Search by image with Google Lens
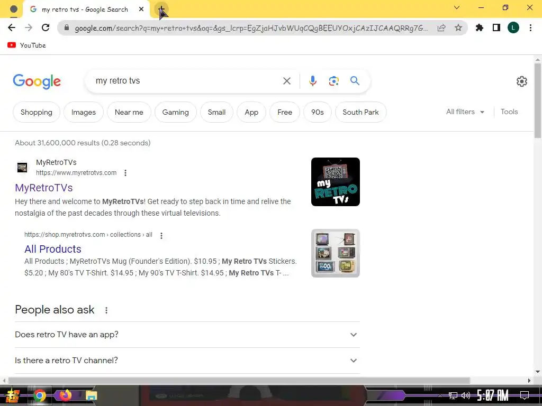This screenshot has width=542, height=406. pyautogui.click(x=333, y=81)
